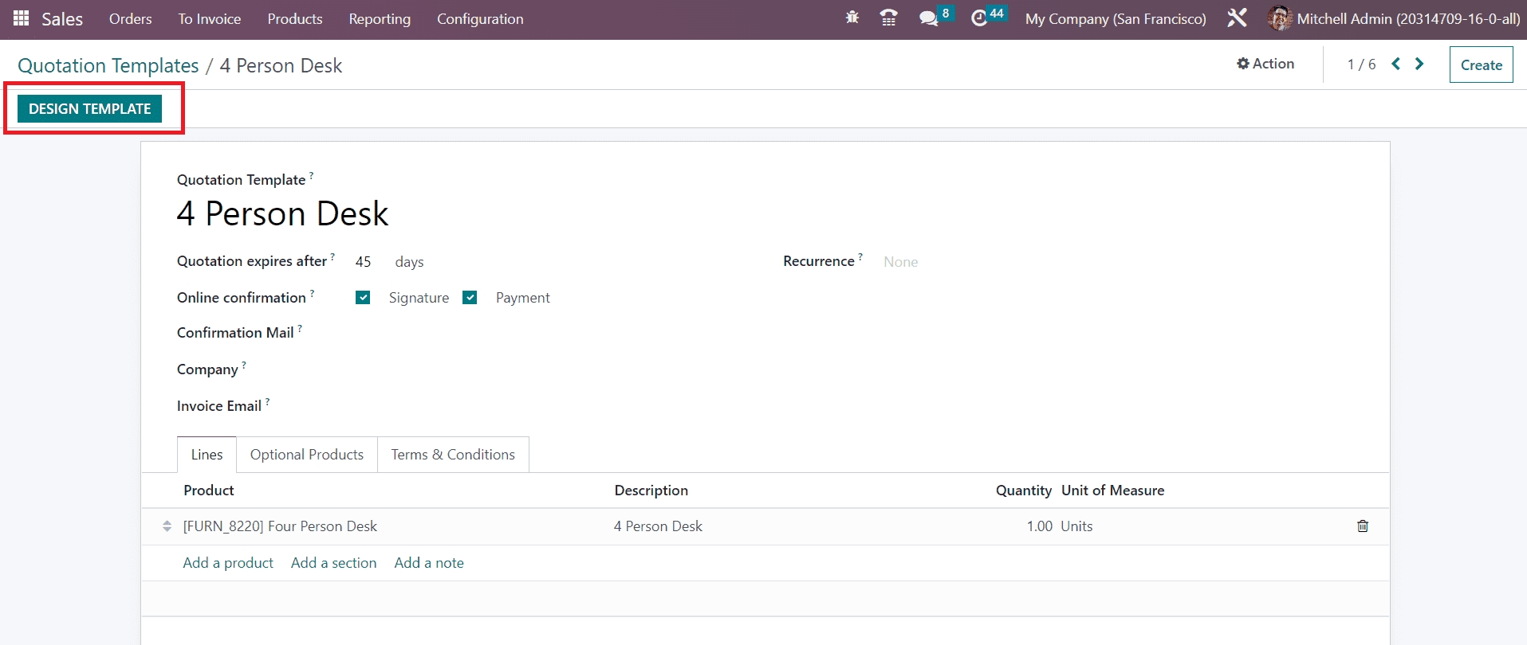Image resolution: width=1527 pixels, height=645 pixels.
Task: Open the Terms & Conditions tab
Action: 452,455
